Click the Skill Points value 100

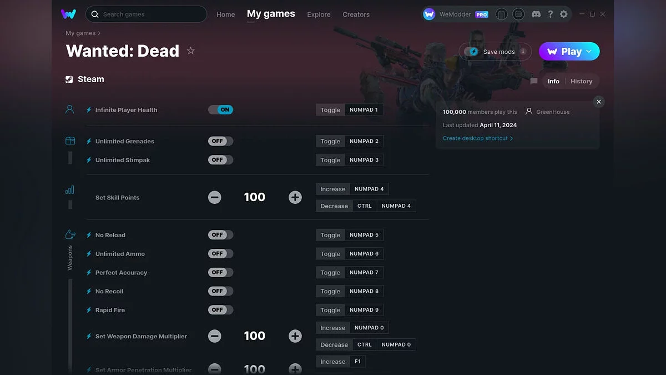click(255, 197)
